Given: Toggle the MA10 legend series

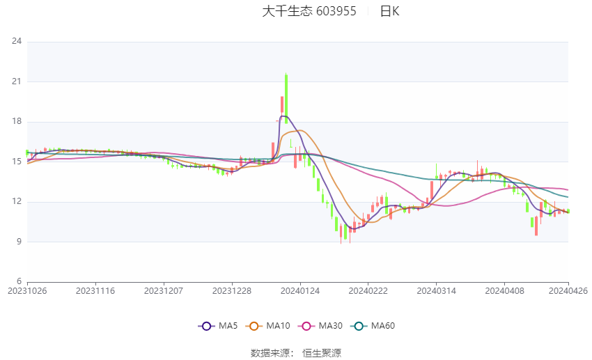Looking at the screenshot, I should point(267,326).
